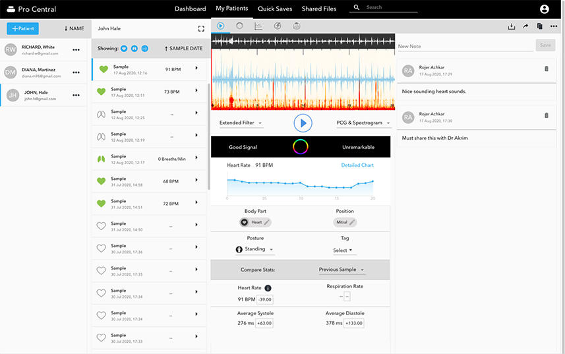
Task: Edit the Heart body part pencil
Action: (266, 223)
